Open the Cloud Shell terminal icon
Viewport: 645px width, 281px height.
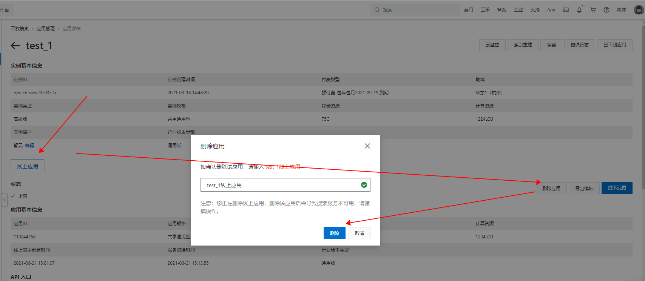coord(566,10)
